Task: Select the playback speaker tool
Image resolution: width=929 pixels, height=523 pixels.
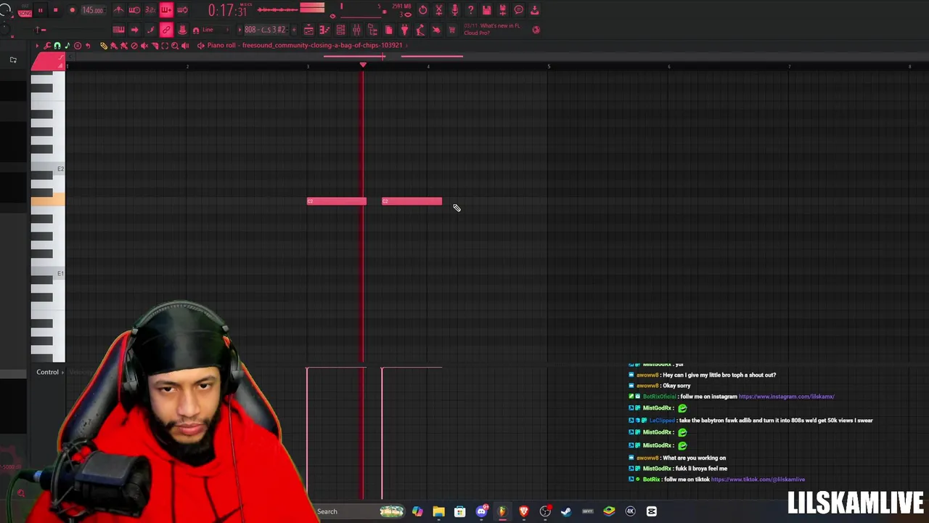Action: [184, 46]
